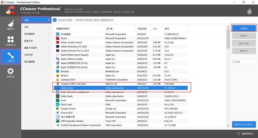Select the Apple 应用程序支持 (64 位) row
This screenshot has width=258, height=138.
(x=121, y=67)
